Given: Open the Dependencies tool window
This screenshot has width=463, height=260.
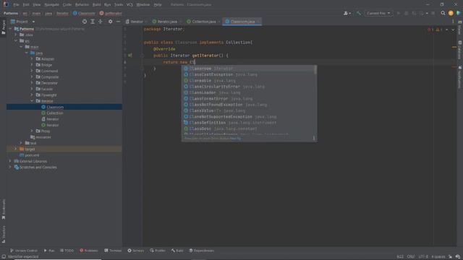Looking at the screenshot, I should [x=201, y=251].
